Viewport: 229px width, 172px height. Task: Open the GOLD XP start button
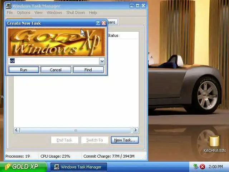[x=23, y=167]
